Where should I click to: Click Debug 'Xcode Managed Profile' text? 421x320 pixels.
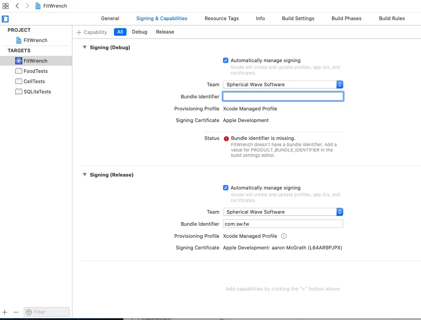(x=250, y=109)
